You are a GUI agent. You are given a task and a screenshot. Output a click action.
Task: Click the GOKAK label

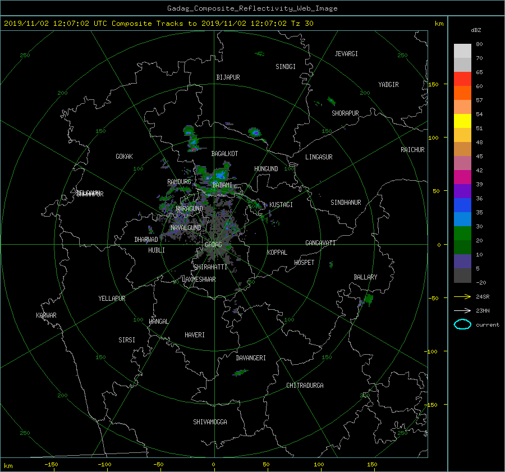pos(124,157)
